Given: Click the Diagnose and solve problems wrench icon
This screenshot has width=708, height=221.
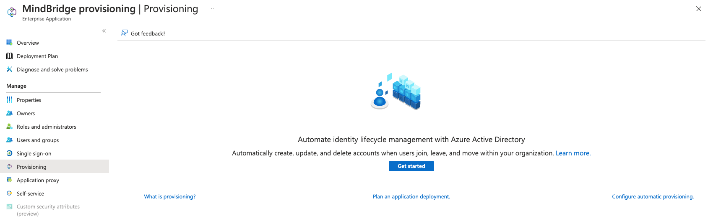Looking at the screenshot, I should coord(9,69).
